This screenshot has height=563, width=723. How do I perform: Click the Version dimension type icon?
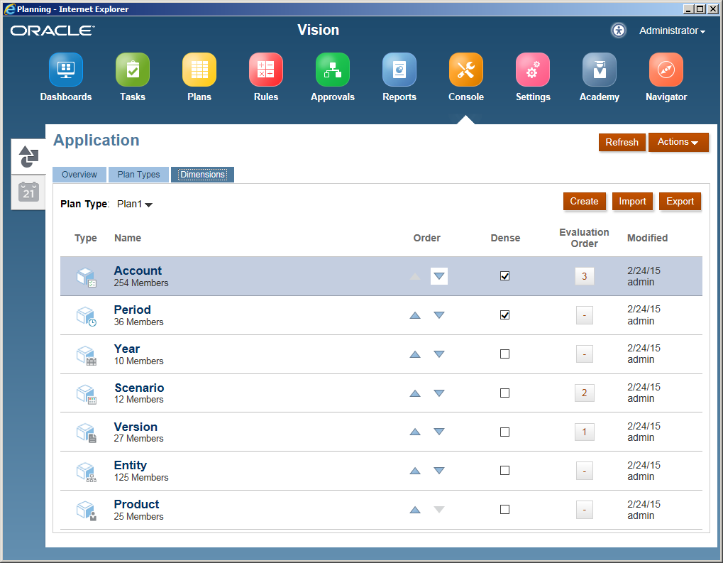87,433
